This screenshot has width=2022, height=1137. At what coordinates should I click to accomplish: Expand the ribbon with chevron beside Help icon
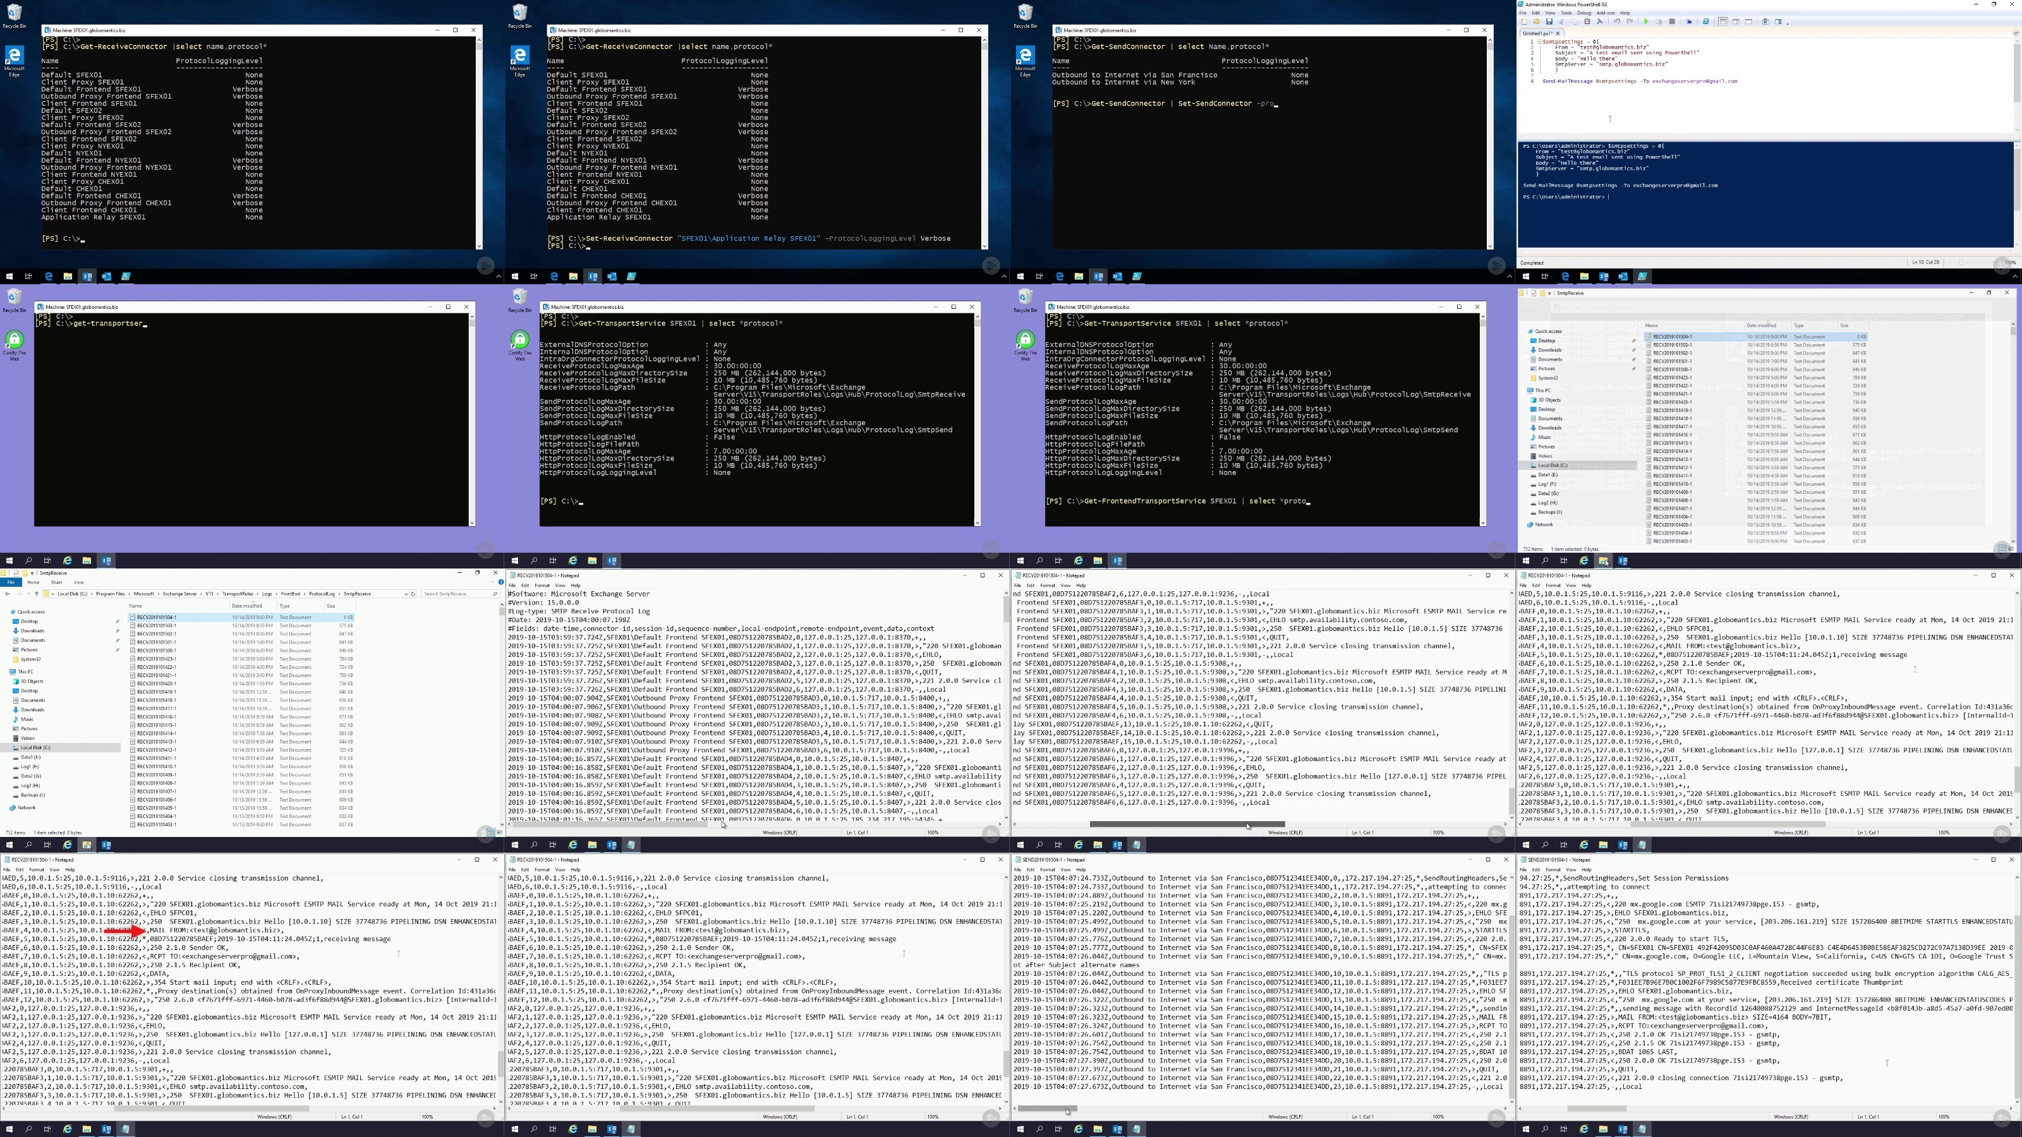(493, 582)
